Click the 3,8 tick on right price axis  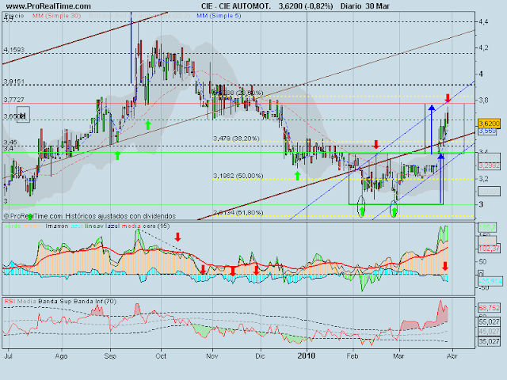tap(484, 101)
